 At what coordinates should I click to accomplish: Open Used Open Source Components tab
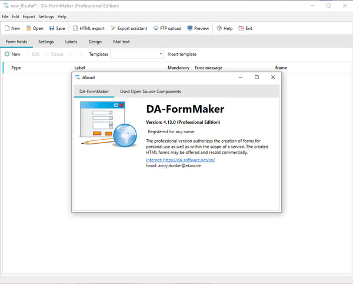tap(151, 92)
